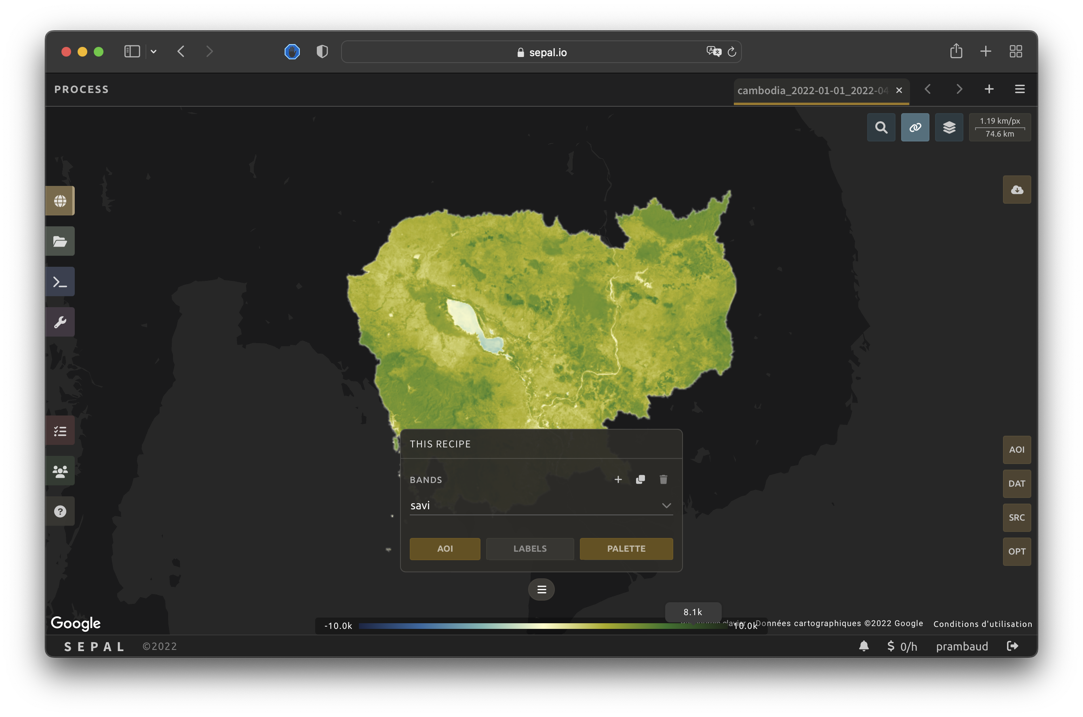Viewport: 1083px width, 717px height.
Task: Click the wrench Apps icon
Action: click(x=60, y=322)
